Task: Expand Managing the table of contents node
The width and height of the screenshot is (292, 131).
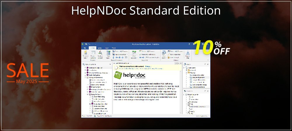Action: 88,89
